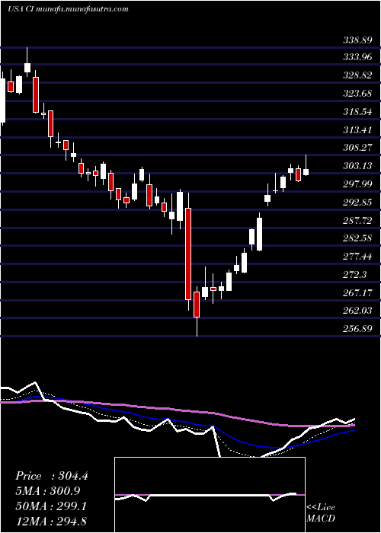
Task: Click the 303.13 price level label
Action: click(x=357, y=166)
